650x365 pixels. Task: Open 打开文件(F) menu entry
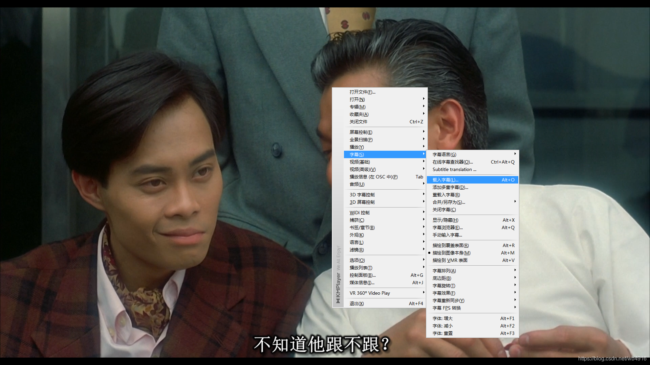[362, 92]
